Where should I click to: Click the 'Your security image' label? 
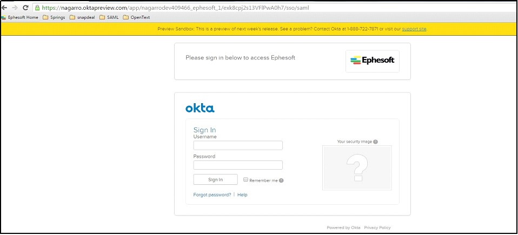coord(355,142)
